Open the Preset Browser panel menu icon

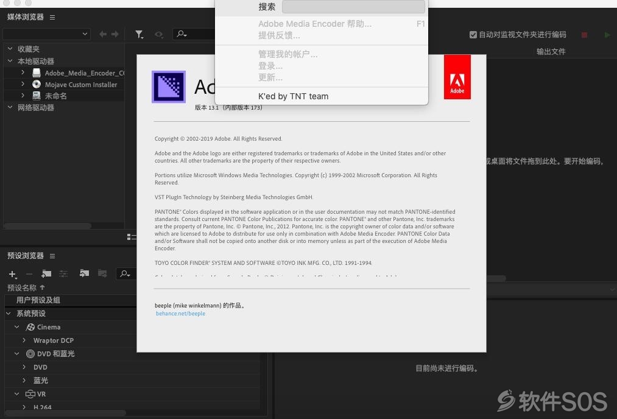click(x=52, y=256)
